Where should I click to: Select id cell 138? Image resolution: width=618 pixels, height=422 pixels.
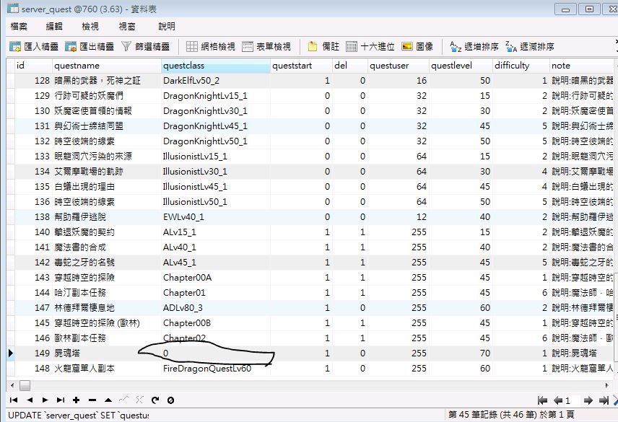point(33,217)
